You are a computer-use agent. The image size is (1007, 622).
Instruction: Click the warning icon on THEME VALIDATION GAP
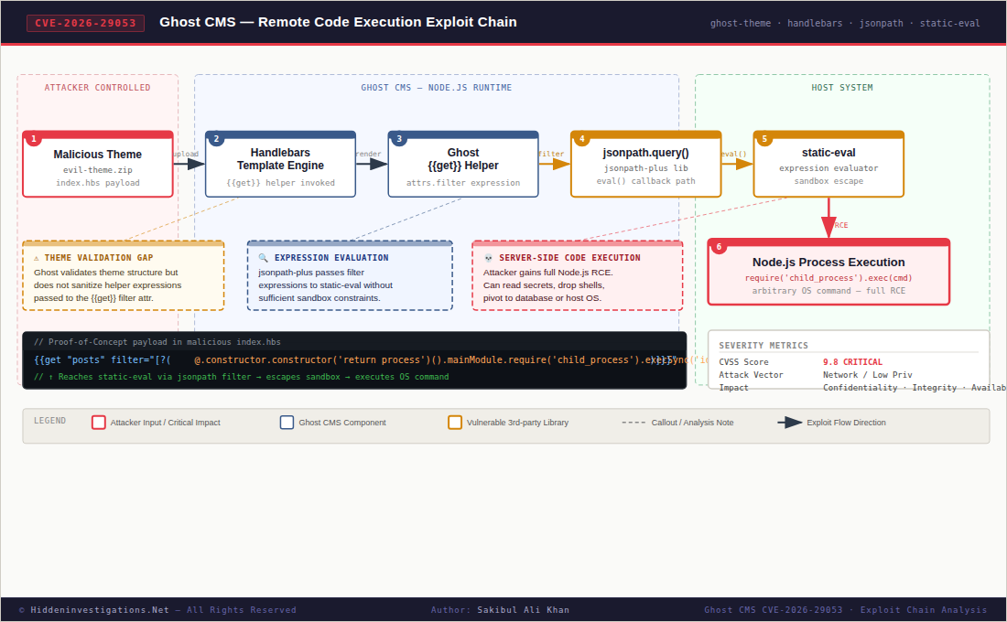point(35,257)
